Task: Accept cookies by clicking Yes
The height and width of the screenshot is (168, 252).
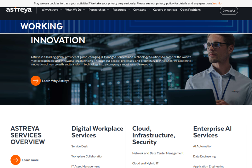Action: 215,3
